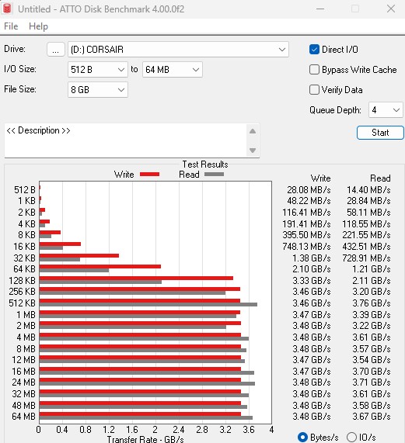The height and width of the screenshot is (443, 405).
Task: Enable the Verify Data checkbox
Action: coord(314,90)
